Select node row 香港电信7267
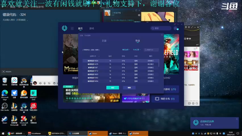This screenshot has height=136, width=242. click(120, 67)
